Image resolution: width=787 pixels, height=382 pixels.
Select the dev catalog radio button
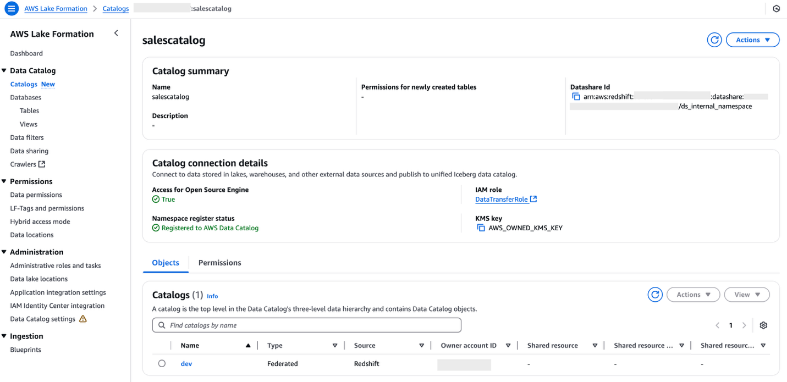tap(162, 364)
